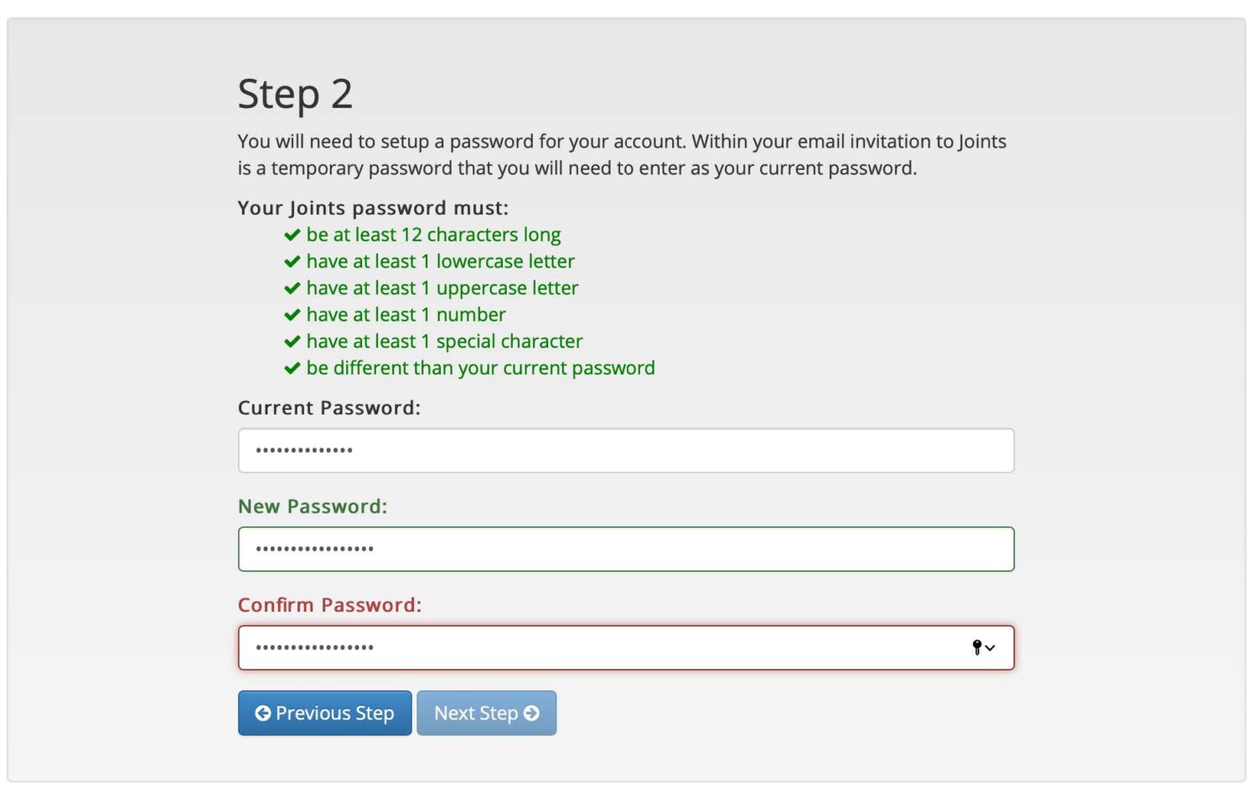1257x801 pixels.
Task: Click the checkmark beside the 12 characters rule
Action: [292, 235]
